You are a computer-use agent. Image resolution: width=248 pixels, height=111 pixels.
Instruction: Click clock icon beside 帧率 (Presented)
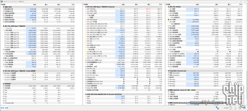pyautogui.click(x=168, y=73)
